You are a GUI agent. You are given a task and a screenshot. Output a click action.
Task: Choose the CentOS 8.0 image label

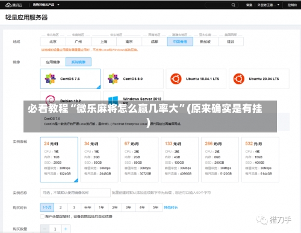point(133,79)
